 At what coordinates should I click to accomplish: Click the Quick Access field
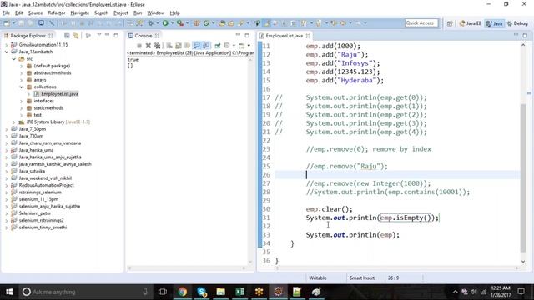point(421,23)
